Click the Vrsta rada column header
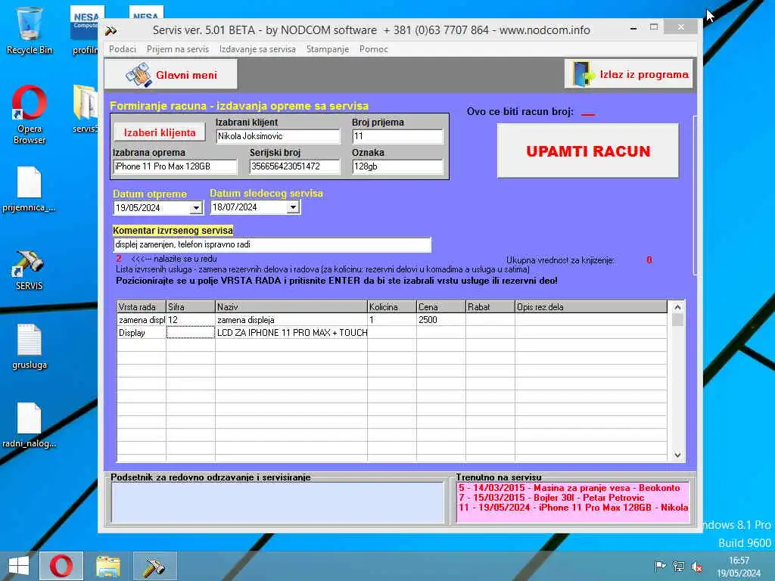 coord(142,307)
